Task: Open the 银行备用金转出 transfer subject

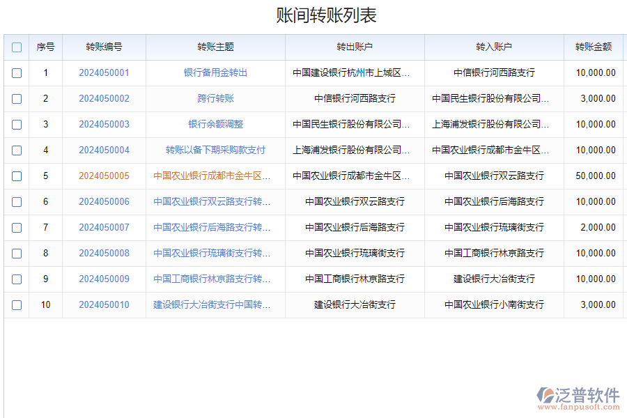Action: tap(215, 73)
